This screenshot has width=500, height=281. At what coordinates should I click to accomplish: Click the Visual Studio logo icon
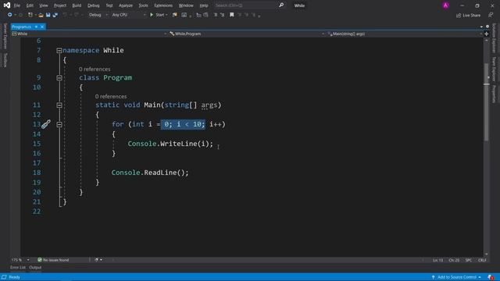point(7,5)
